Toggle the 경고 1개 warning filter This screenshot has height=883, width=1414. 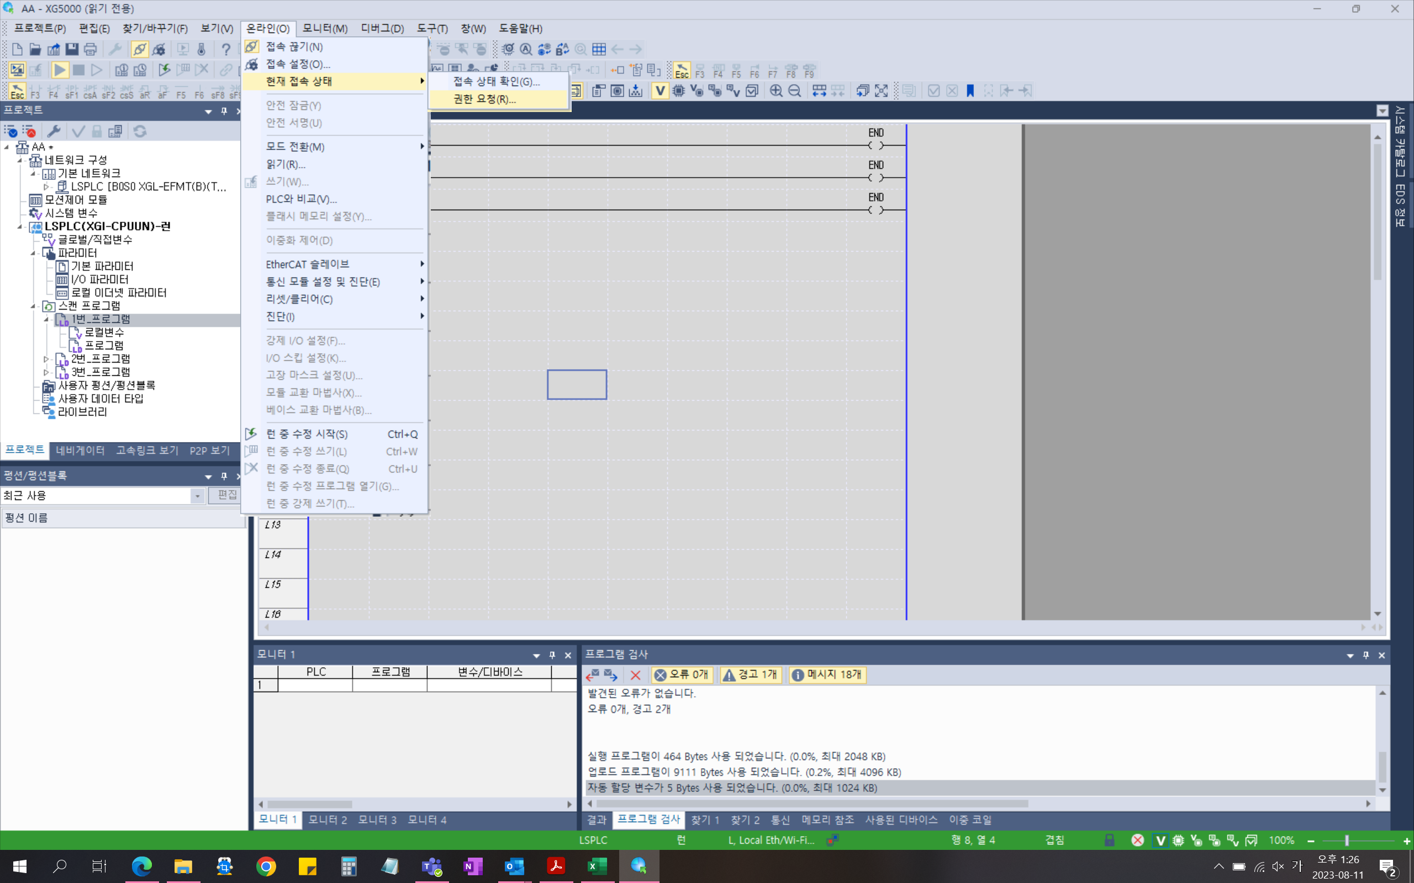click(x=751, y=674)
